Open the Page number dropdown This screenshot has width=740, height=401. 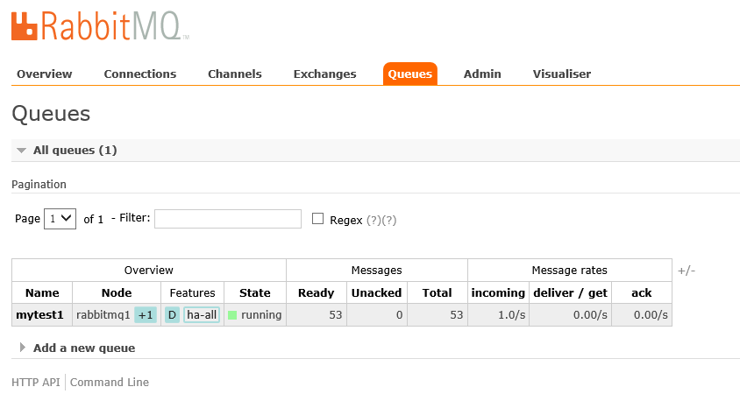(60, 219)
